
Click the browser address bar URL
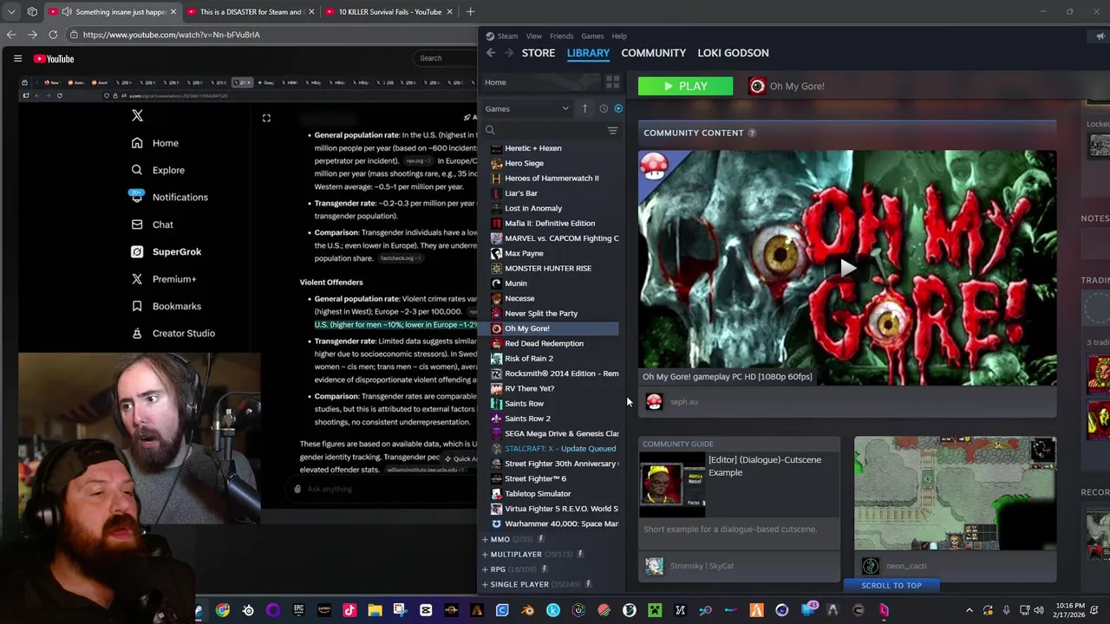[171, 35]
